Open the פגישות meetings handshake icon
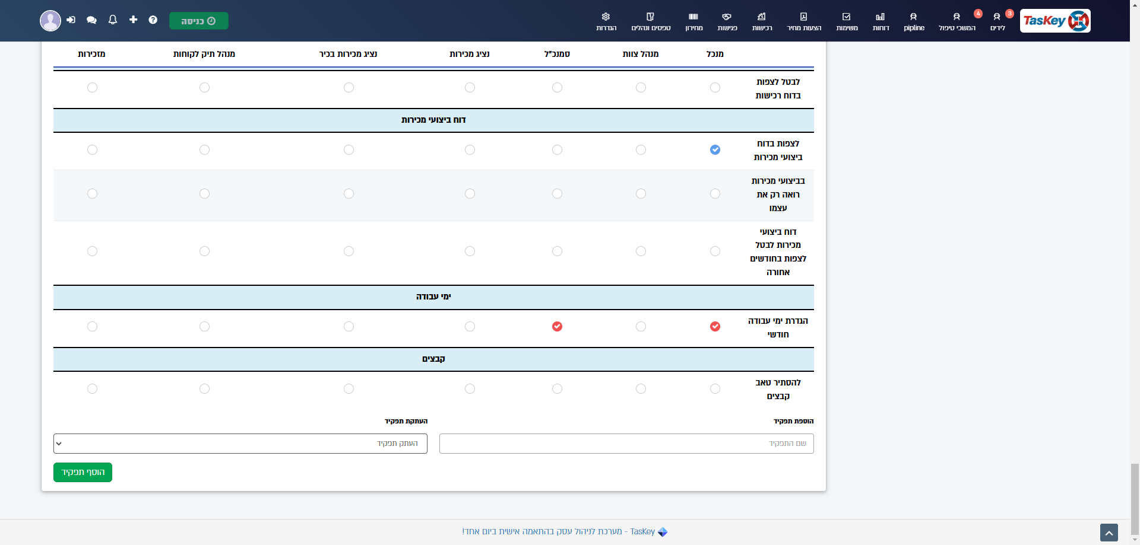The height and width of the screenshot is (545, 1140). [727, 17]
